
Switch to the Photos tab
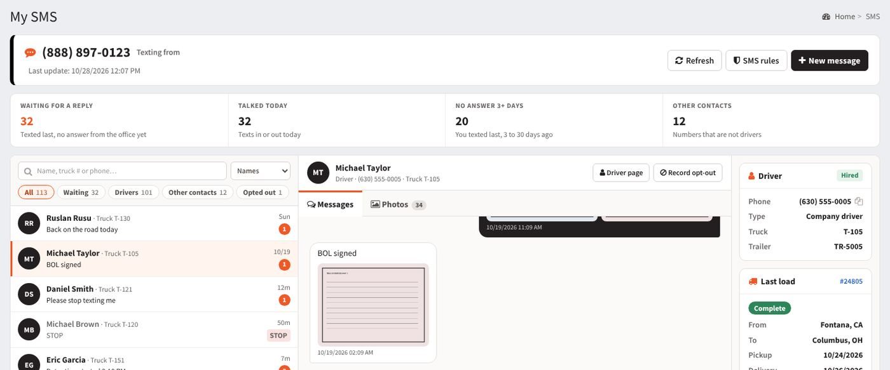click(x=398, y=204)
